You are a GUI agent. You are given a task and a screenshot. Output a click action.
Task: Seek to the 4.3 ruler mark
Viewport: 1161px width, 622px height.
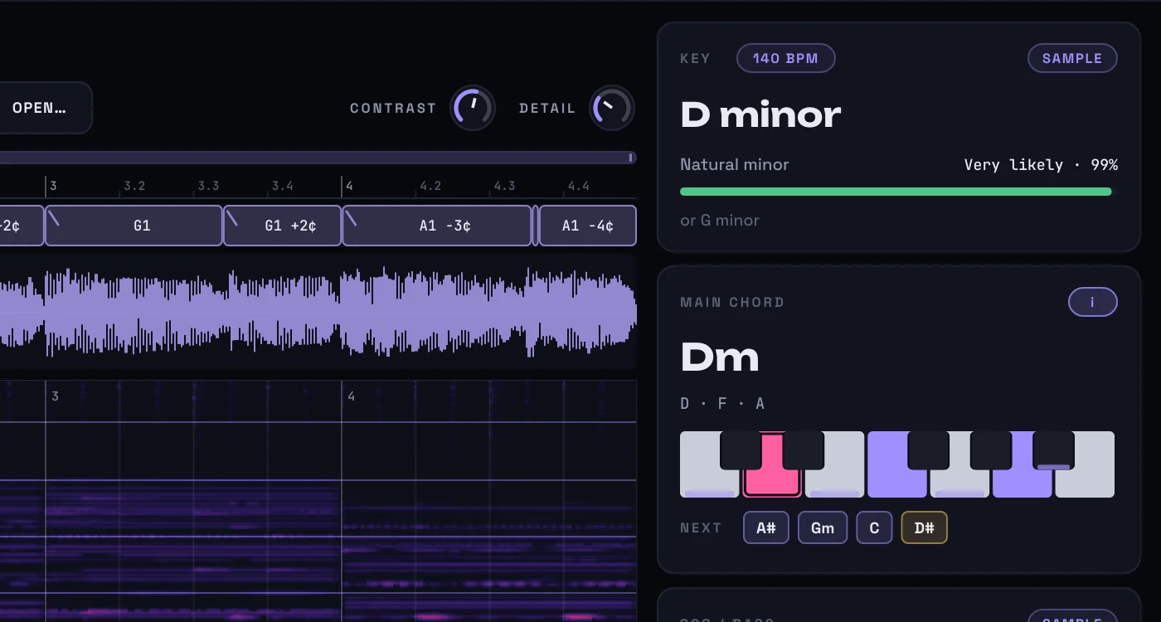[504, 186]
